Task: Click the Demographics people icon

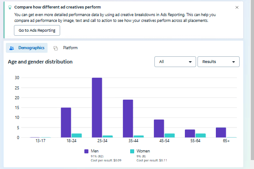Action: pos(12,48)
